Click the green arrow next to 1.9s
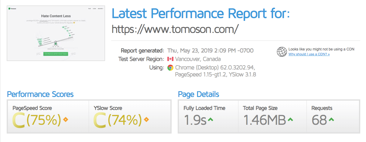 [x=210, y=120]
